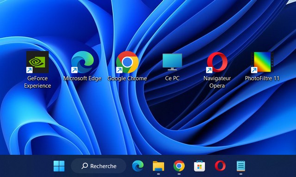Click the GeForce Experience label text

click(37, 82)
